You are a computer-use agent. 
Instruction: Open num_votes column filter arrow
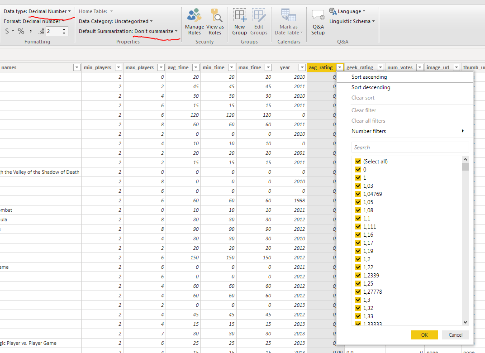[x=420, y=67]
